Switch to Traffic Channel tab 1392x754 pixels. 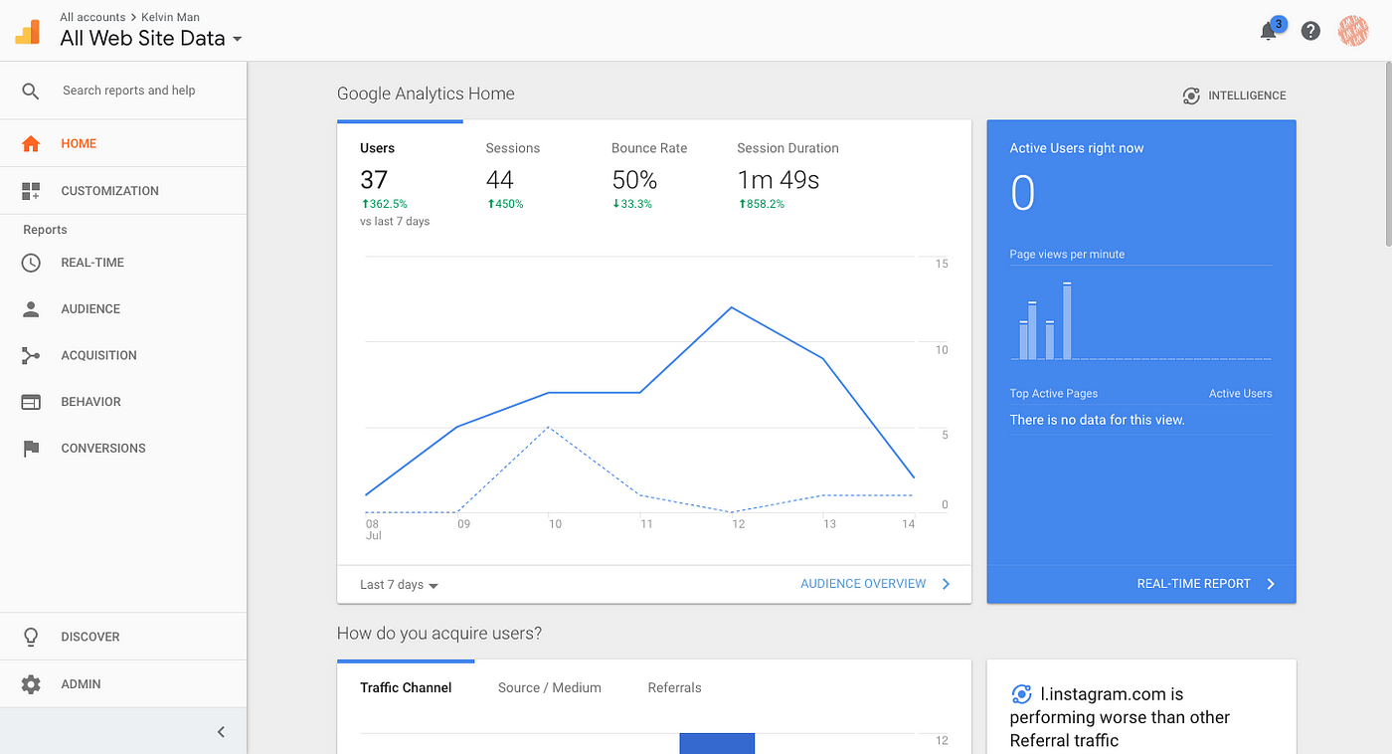[x=406, y=687]
